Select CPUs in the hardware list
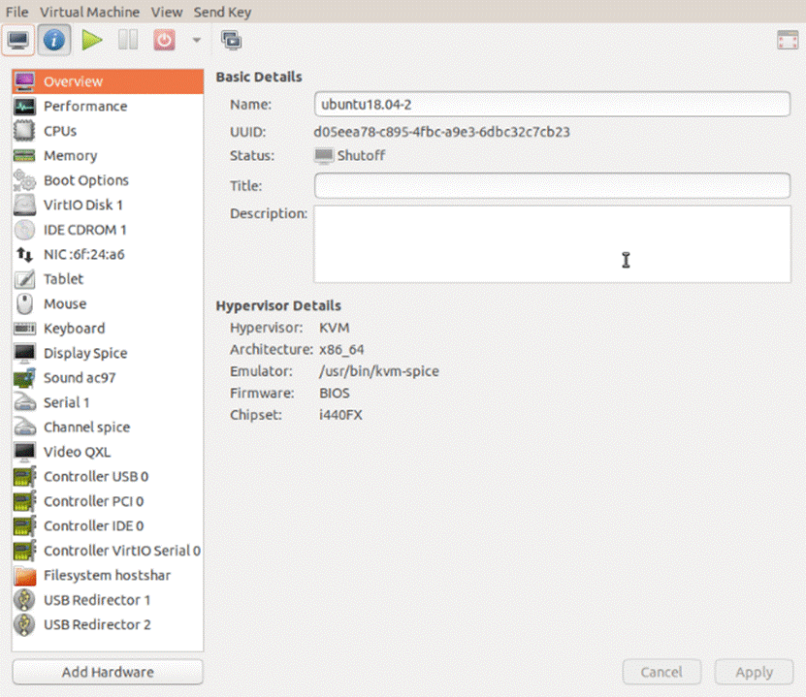The height and width of the screenshot is (697, 806). point(60,131)
